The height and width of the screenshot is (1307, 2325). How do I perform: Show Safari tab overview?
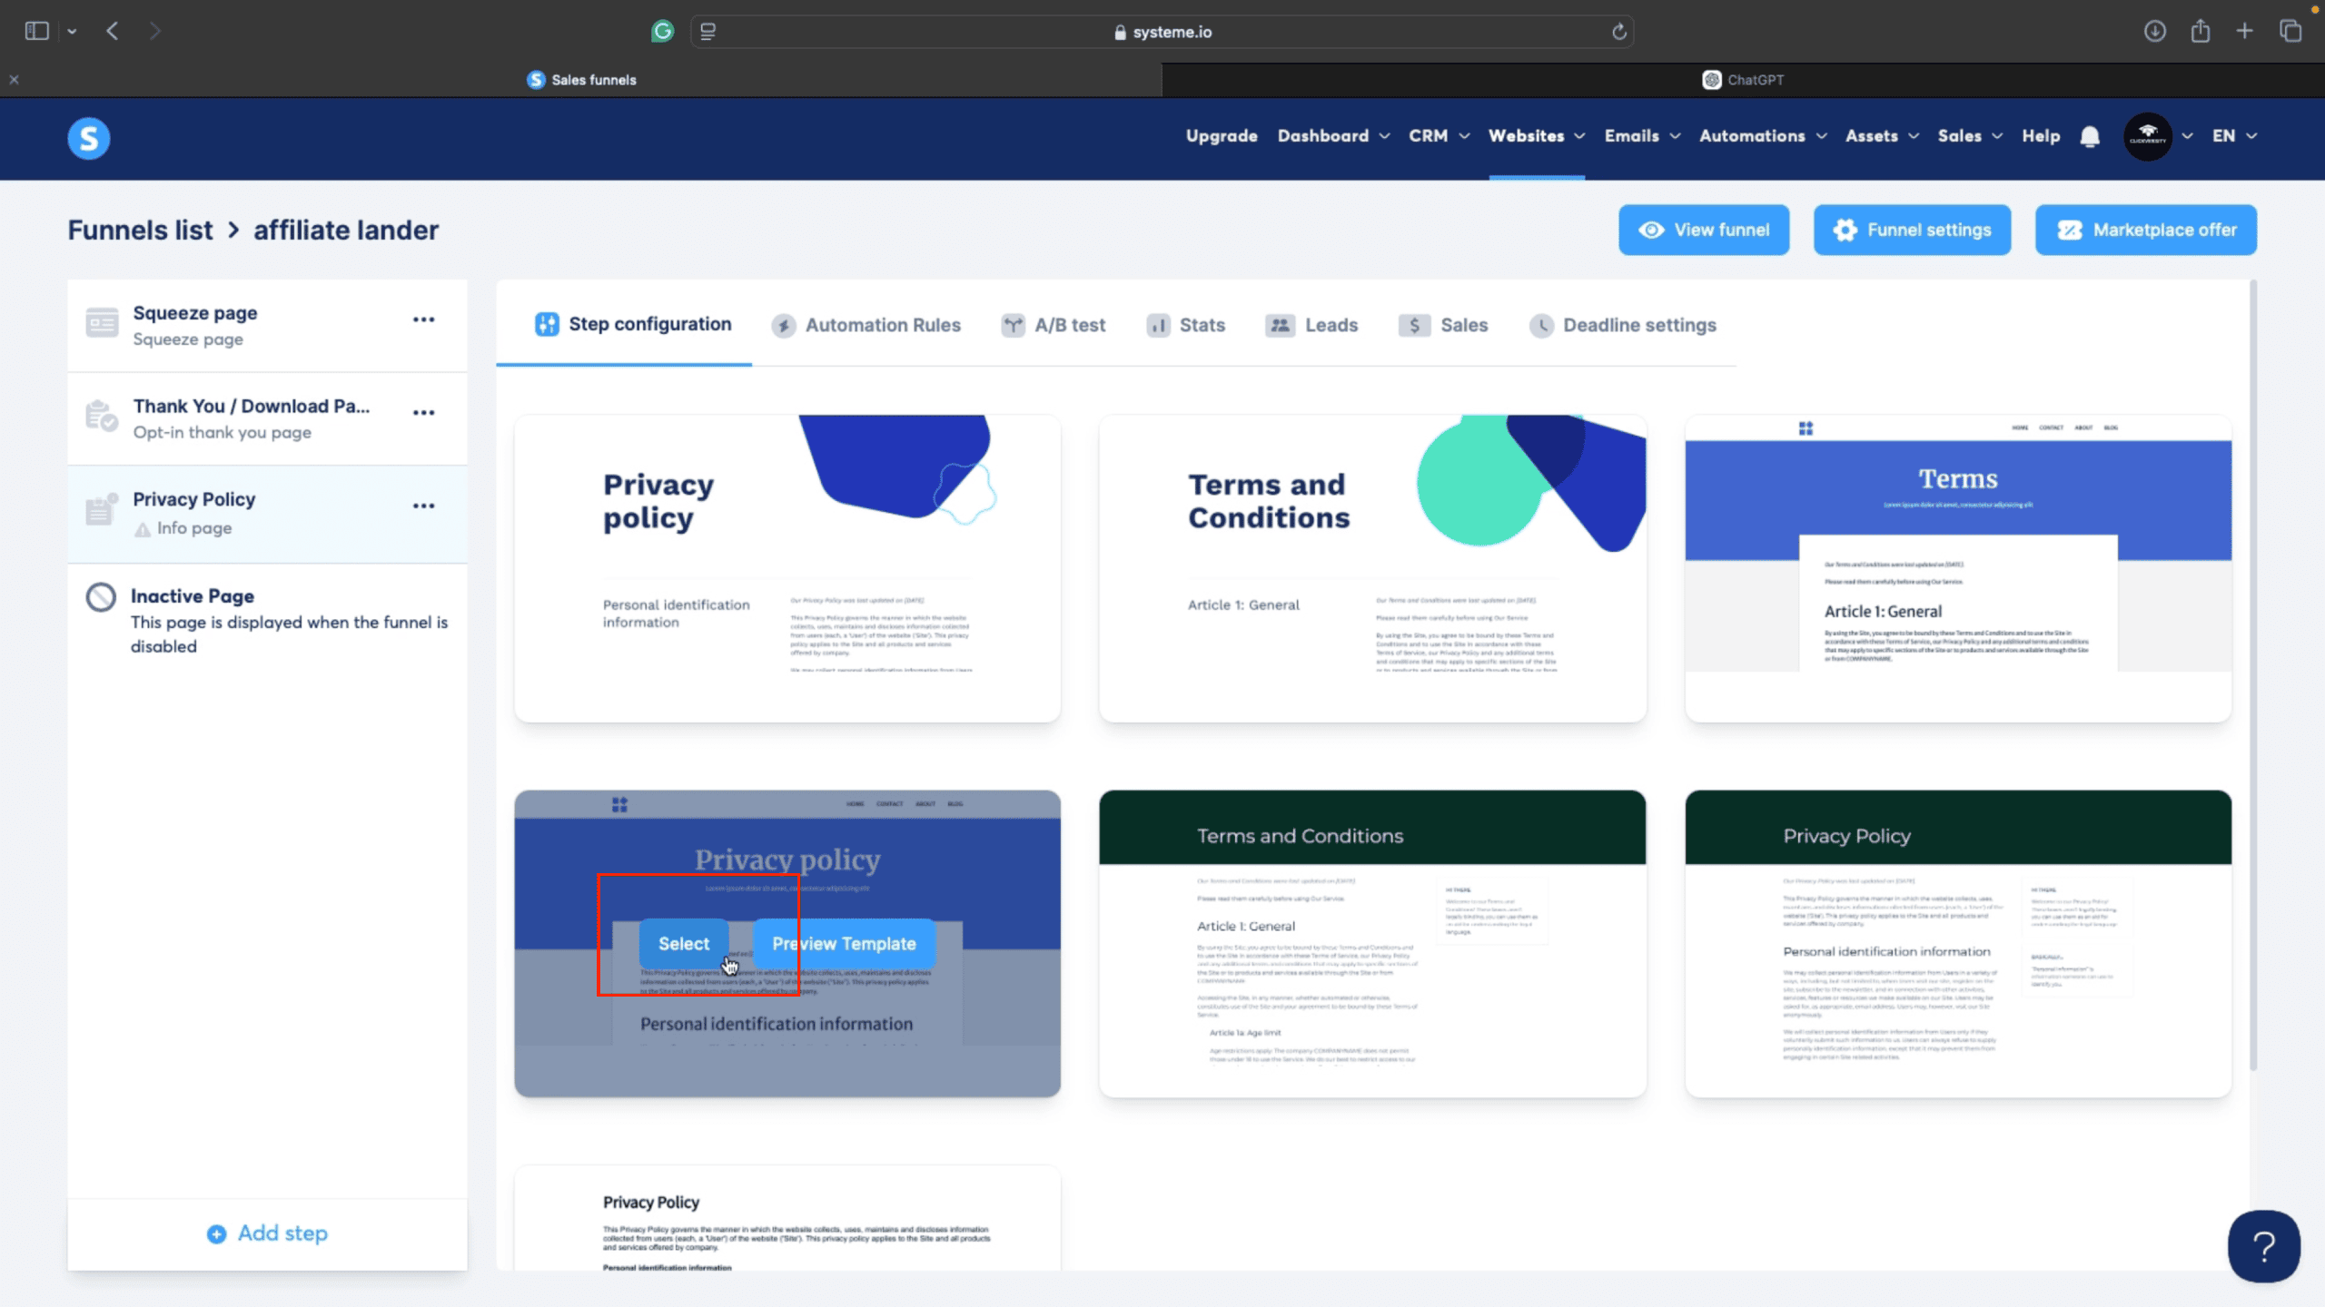(2290, 31)
